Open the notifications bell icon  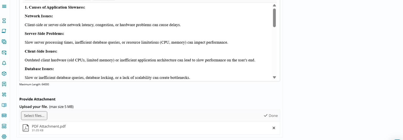4,63
